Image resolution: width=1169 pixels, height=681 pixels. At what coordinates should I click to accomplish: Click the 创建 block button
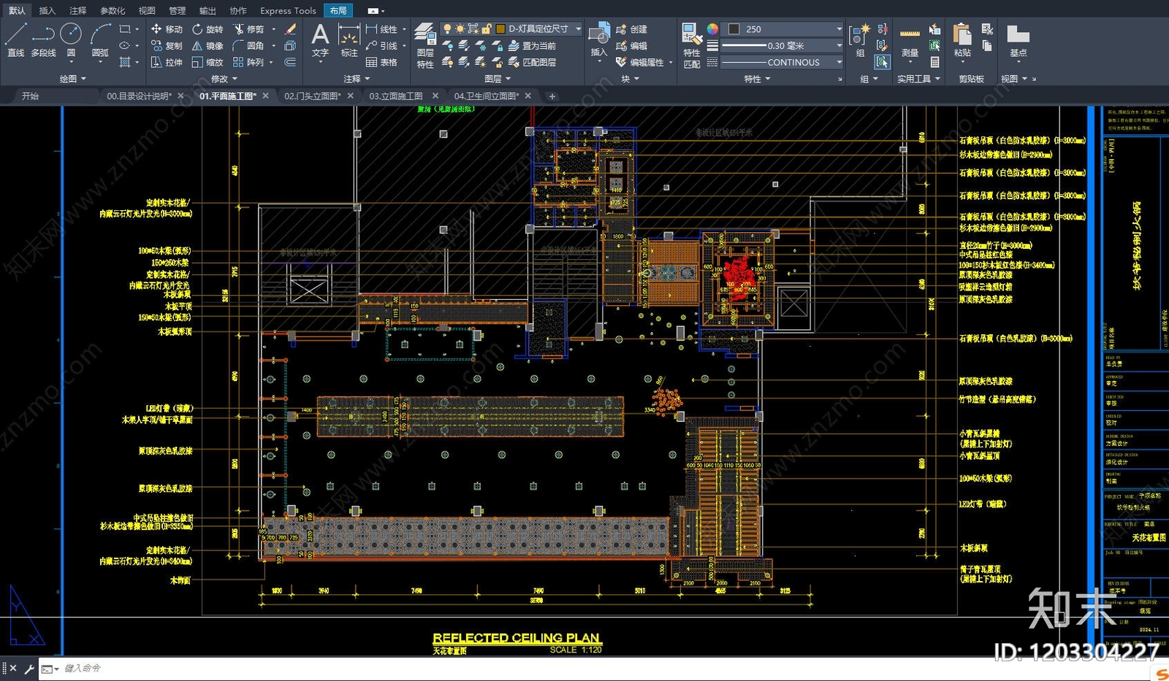click(x=632, y=29)
